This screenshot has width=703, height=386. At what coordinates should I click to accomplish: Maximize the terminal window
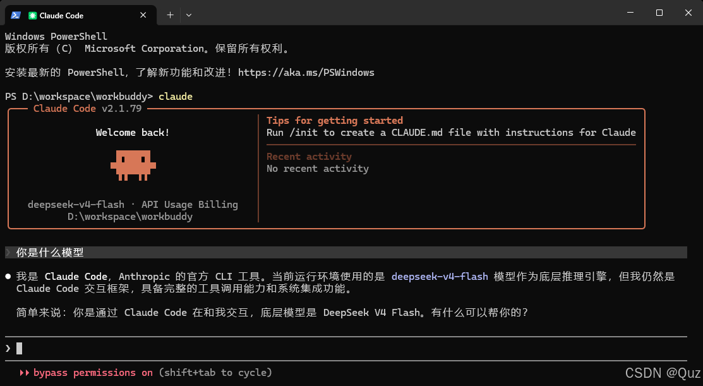(659, 13)
